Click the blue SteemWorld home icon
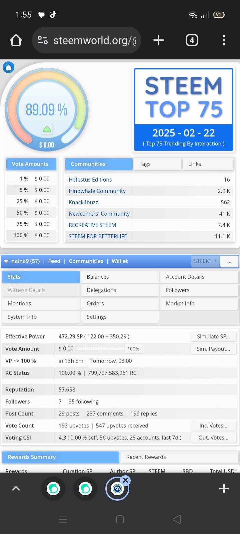The image size is (240, 534). (x=9, y=67)
